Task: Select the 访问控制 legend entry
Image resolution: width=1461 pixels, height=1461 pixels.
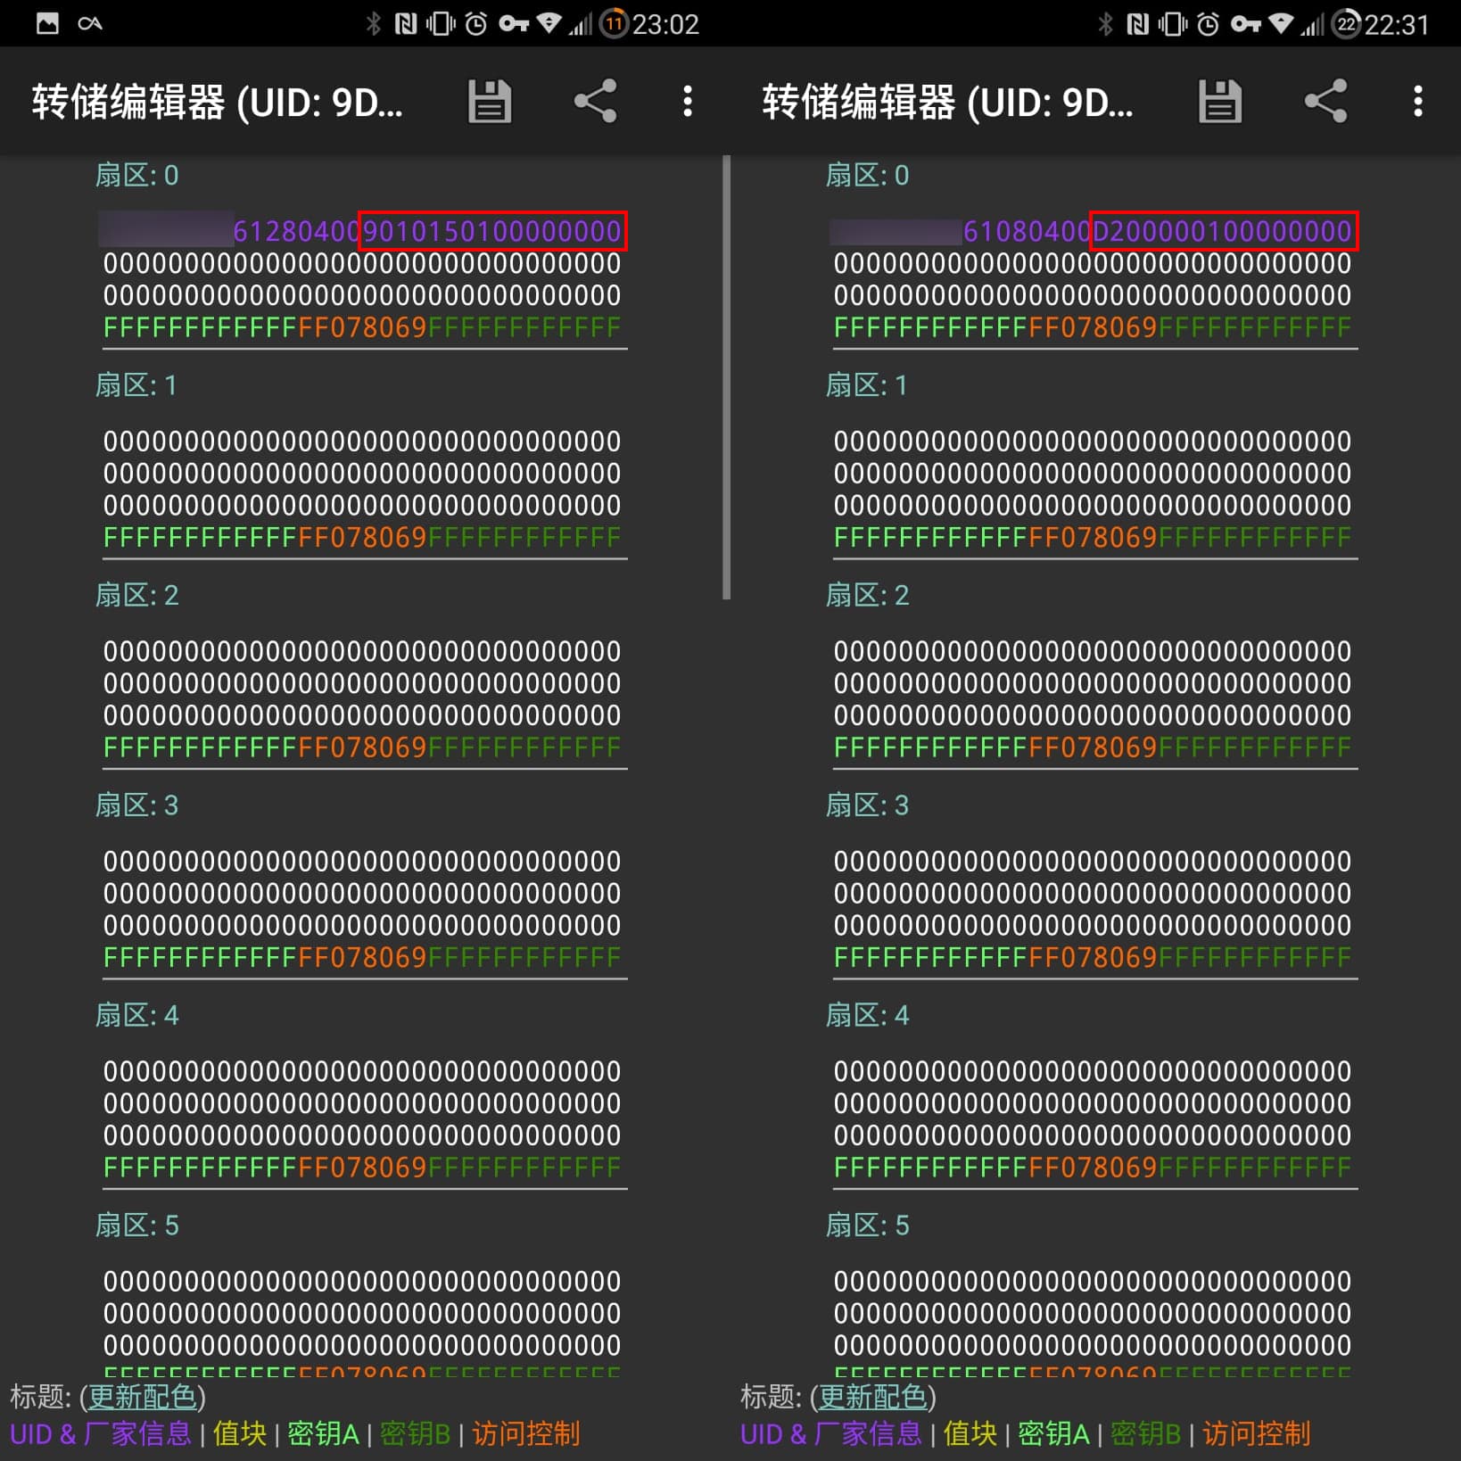Action: click(x=524, y=1433)
